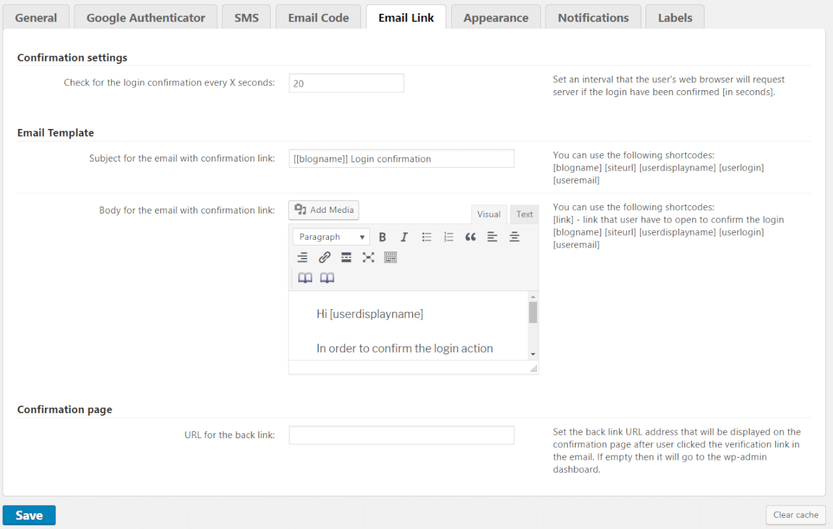Center-align the editor text
Image resolution: width=833 pixels, height=529 pixels.
click(x=514, y=237)
